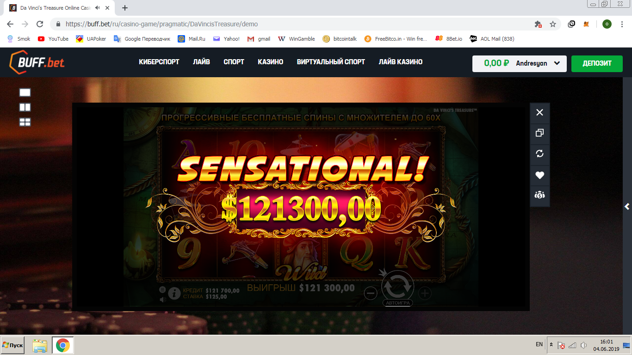Expand side panel arrow at right edge
Screen dimensions: 632x355
click(627, 207)
